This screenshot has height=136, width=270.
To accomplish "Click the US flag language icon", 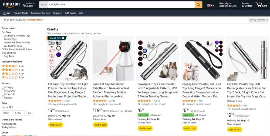I will pyautogui.click(x=209, y=5).
